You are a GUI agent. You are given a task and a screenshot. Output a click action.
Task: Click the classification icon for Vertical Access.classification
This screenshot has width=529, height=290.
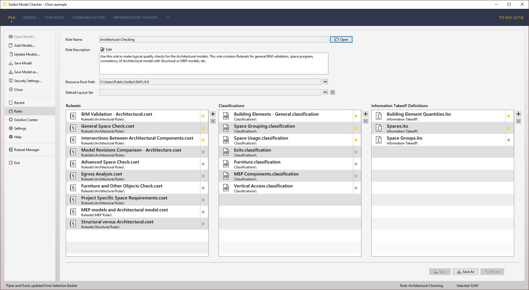226,188
